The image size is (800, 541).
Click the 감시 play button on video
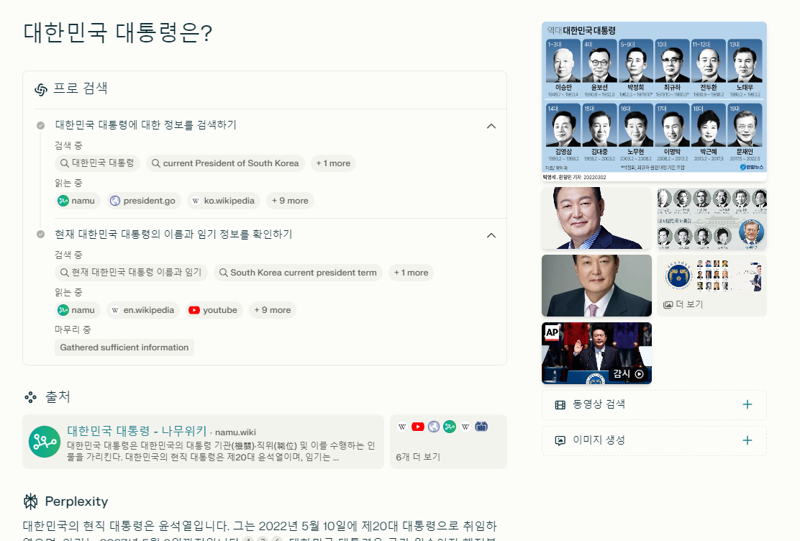(x=629, y=373)
